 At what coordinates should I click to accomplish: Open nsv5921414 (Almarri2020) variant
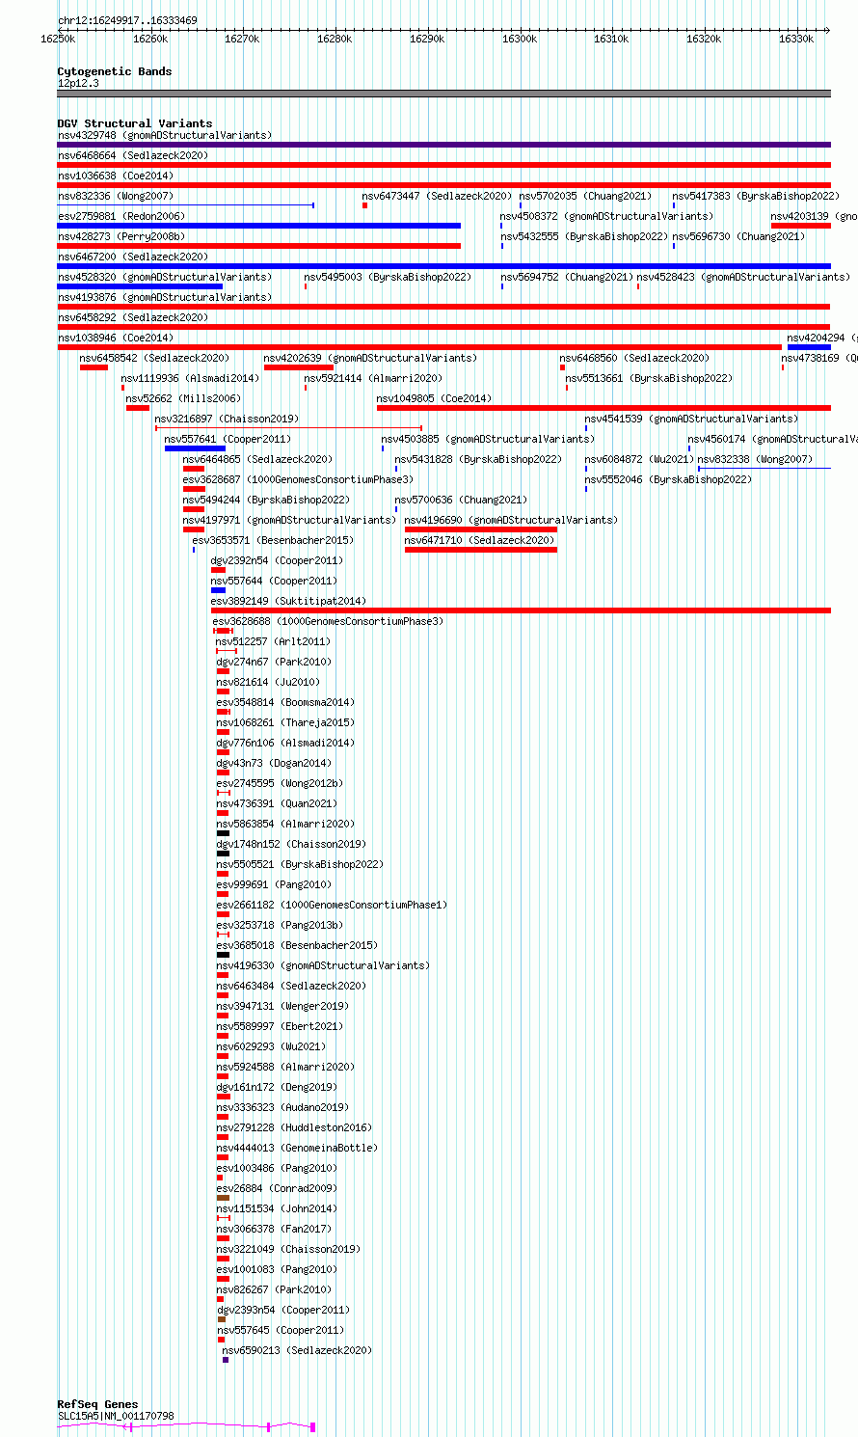point(374,378)
